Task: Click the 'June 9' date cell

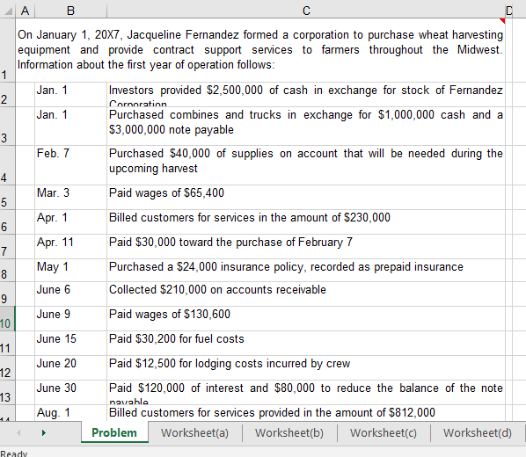Action: click(70, 318)
